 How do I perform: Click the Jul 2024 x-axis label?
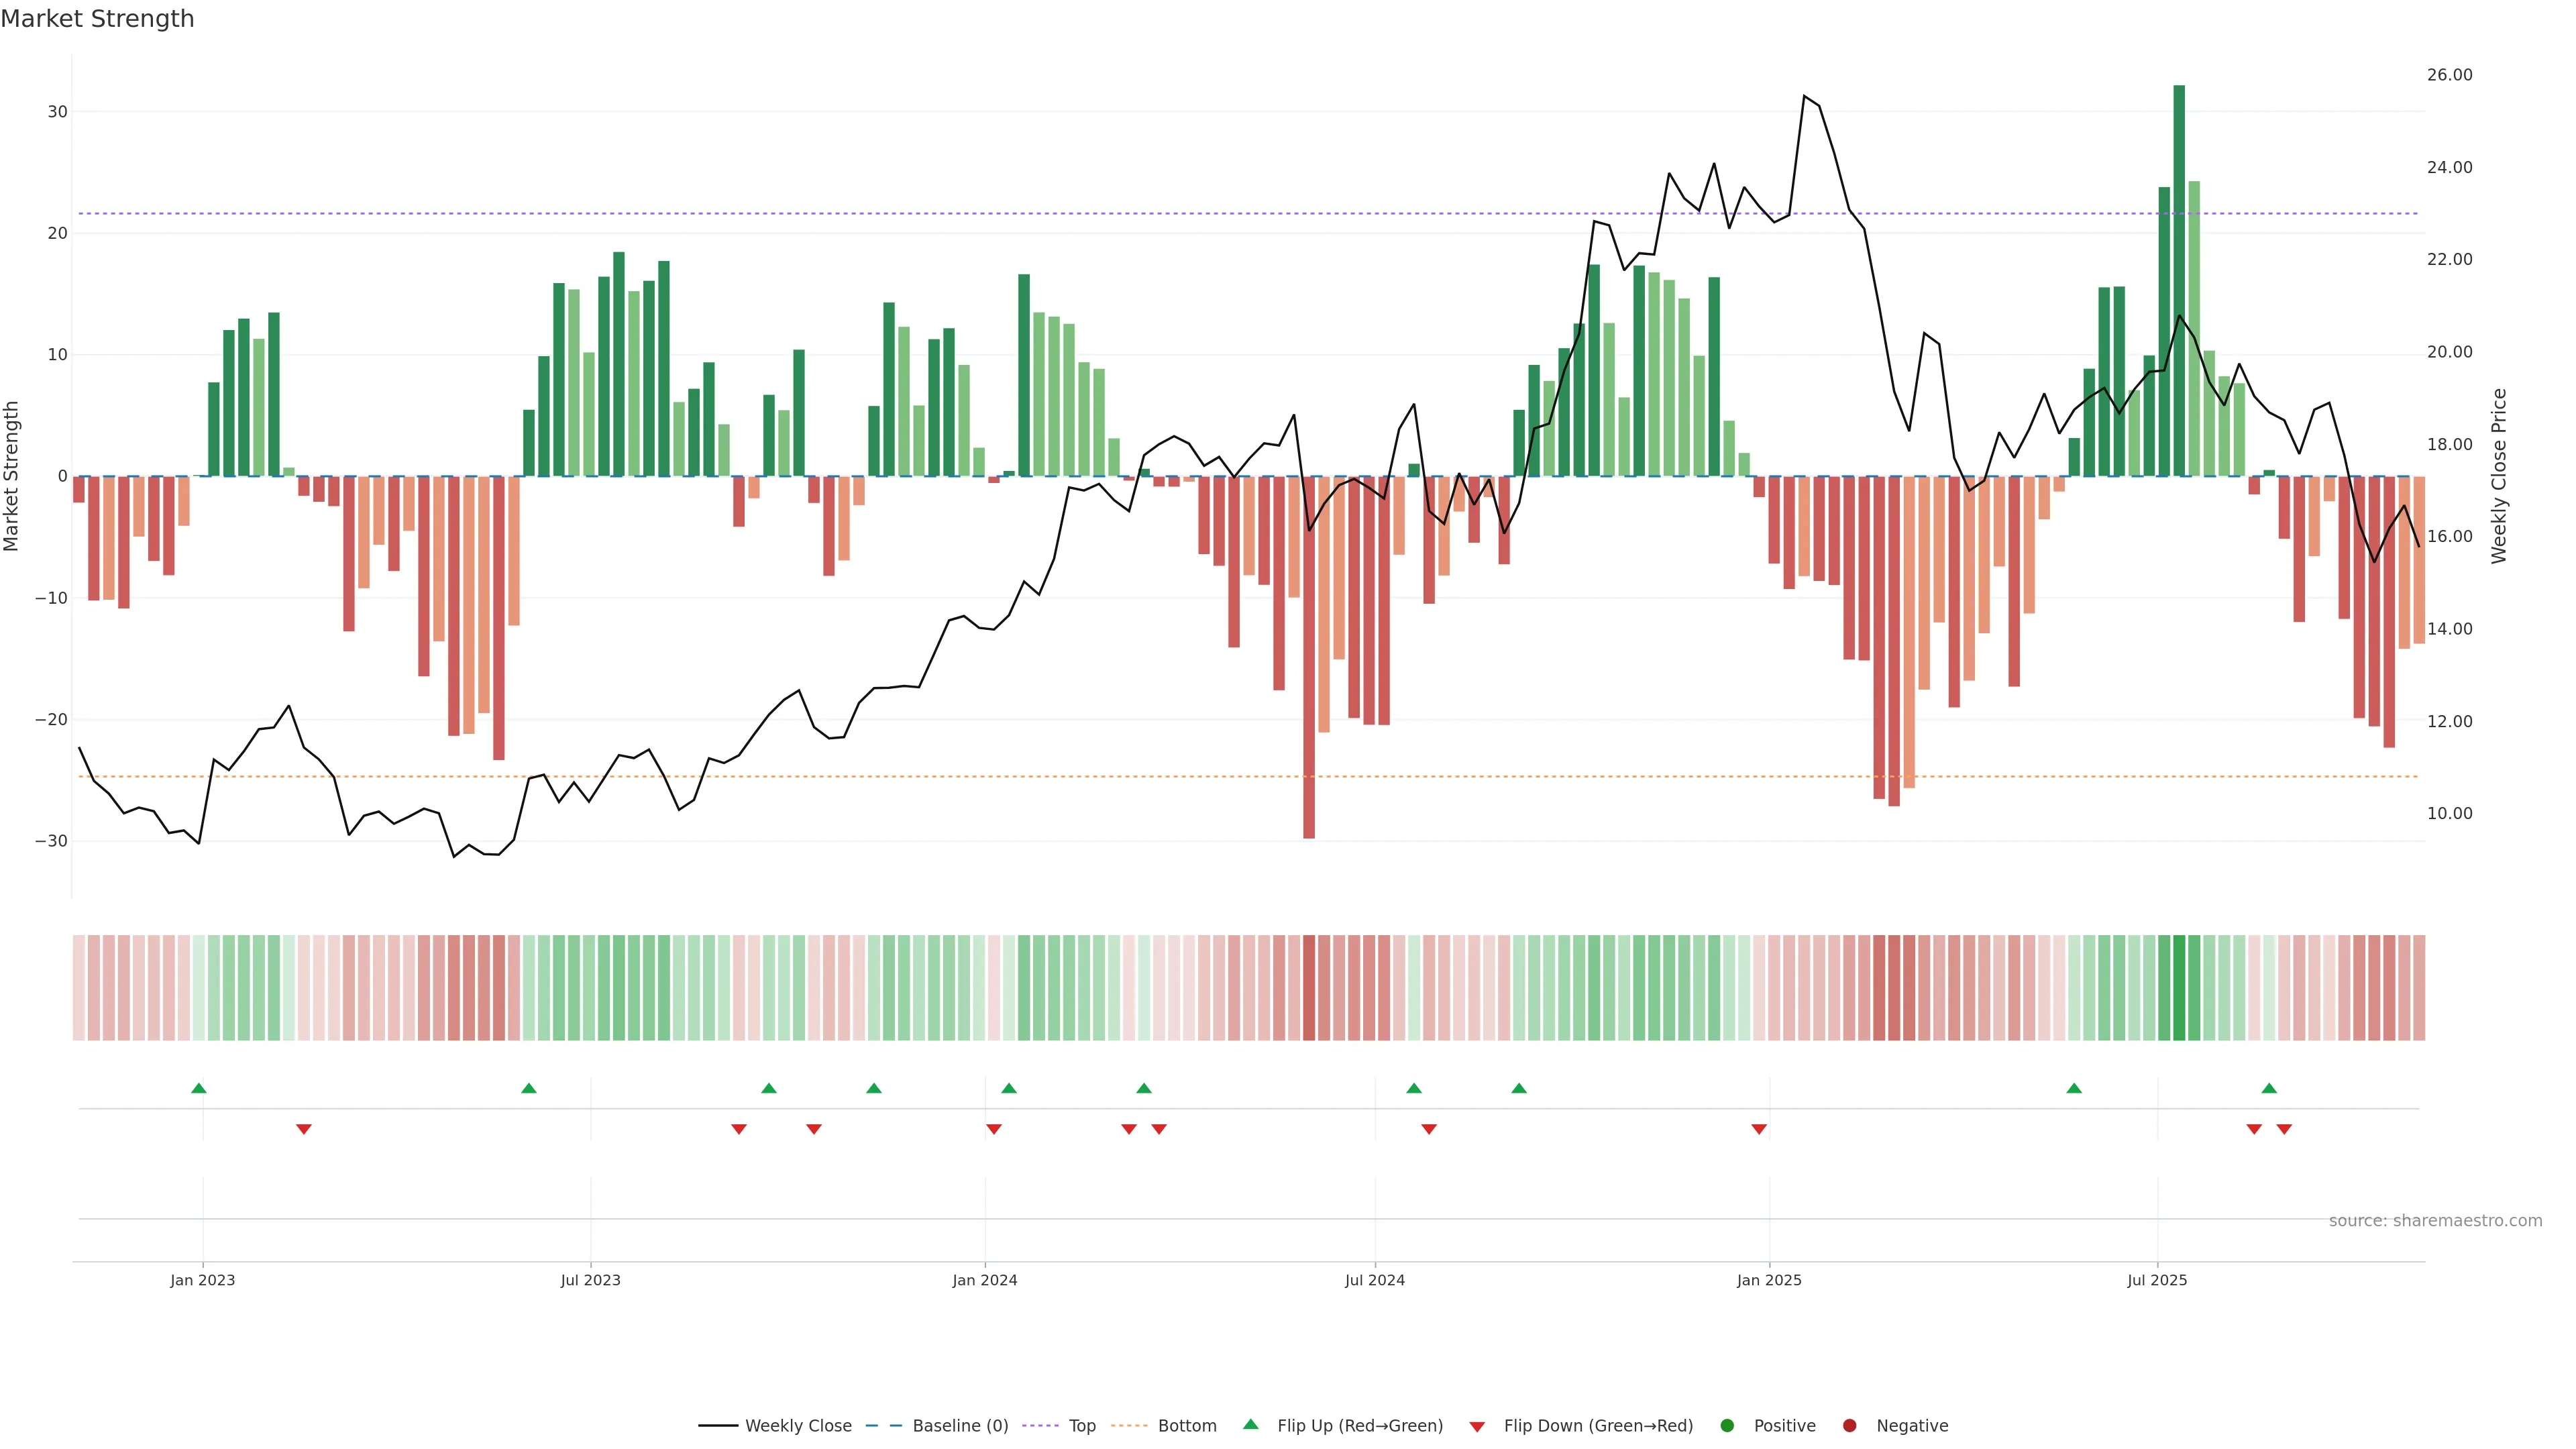point(1374,1280)
